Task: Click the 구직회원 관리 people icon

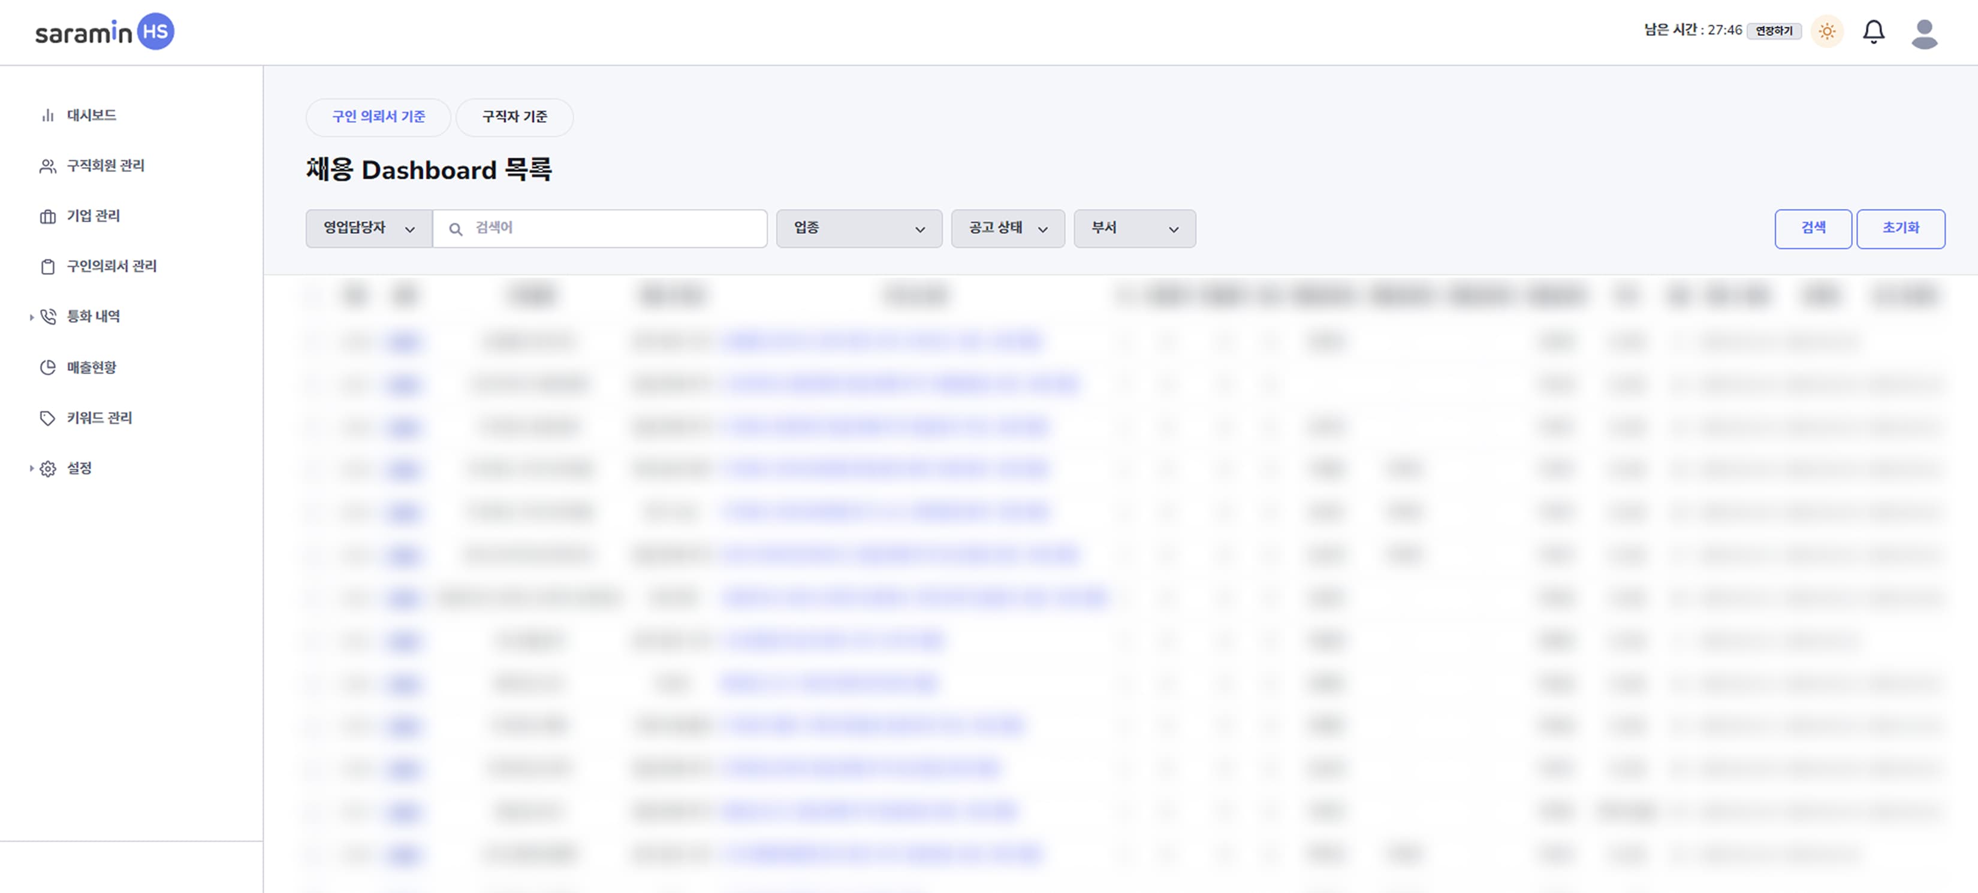Action: [47, 166]
